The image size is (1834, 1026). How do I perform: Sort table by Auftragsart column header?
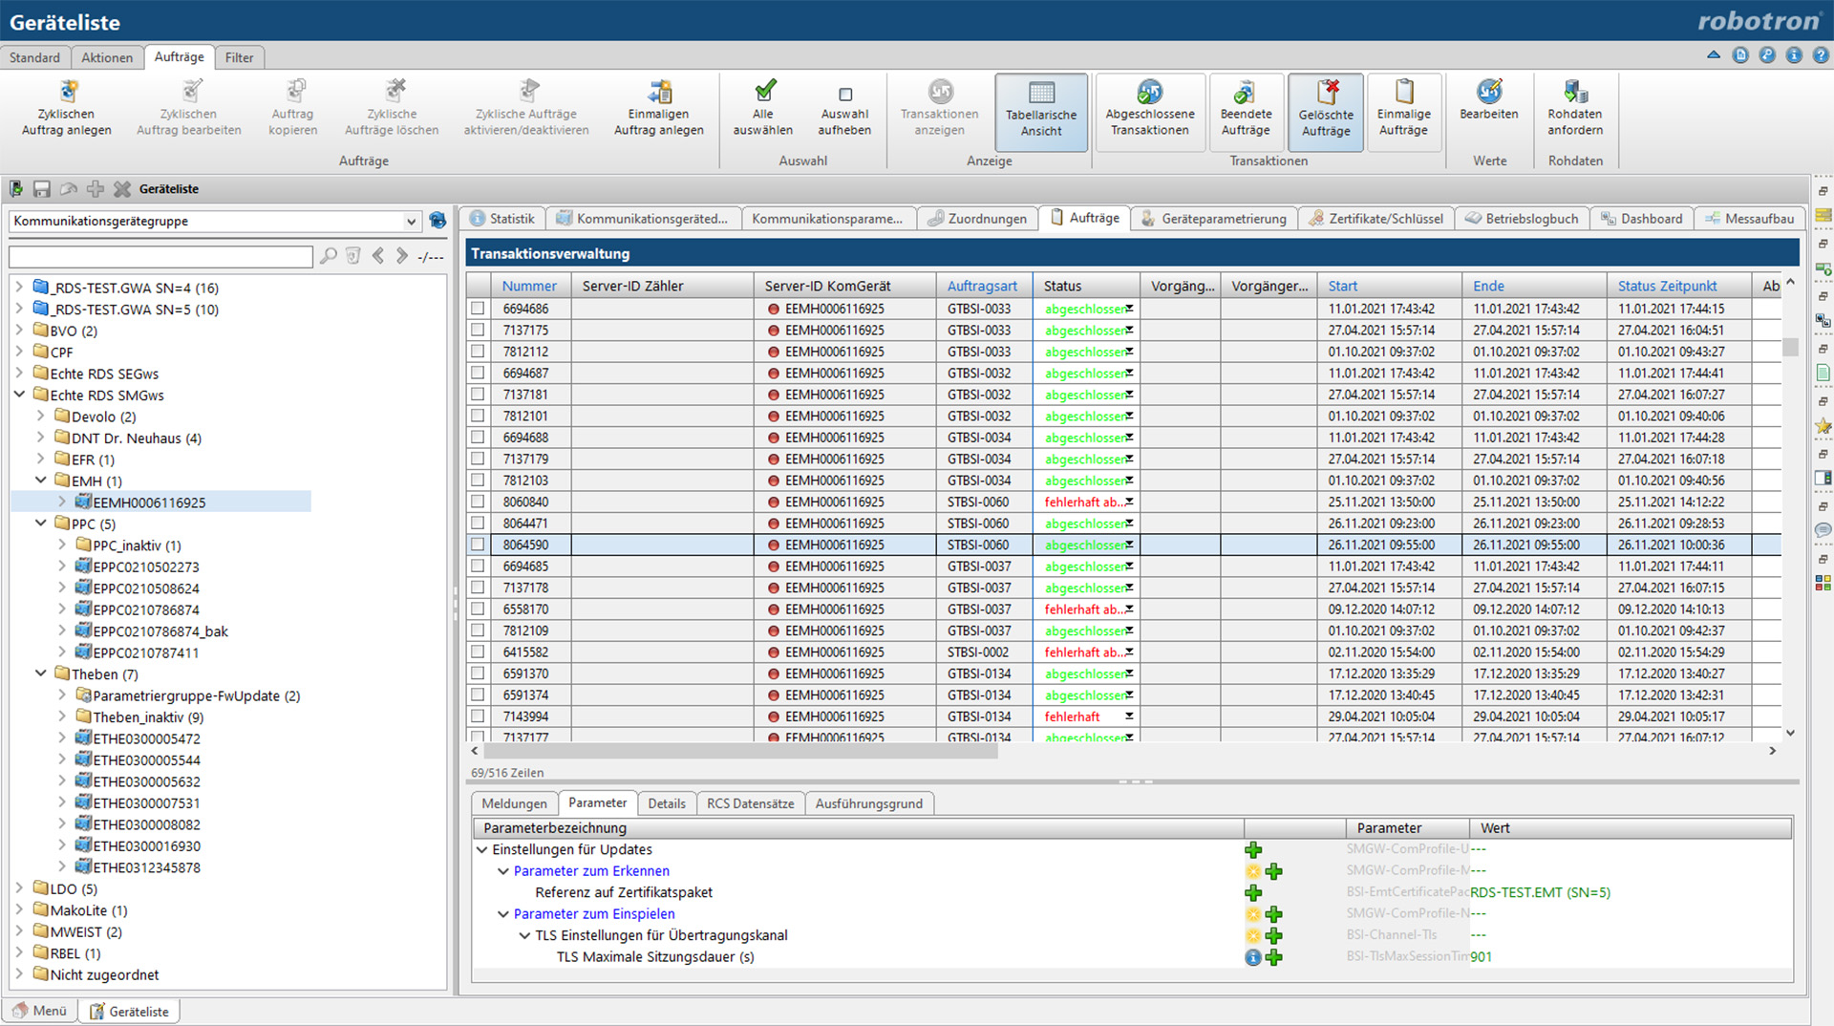tap(982, 286)
